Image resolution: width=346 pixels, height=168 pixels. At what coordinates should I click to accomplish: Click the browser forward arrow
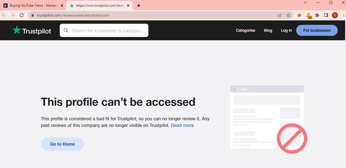pos(12,15)
